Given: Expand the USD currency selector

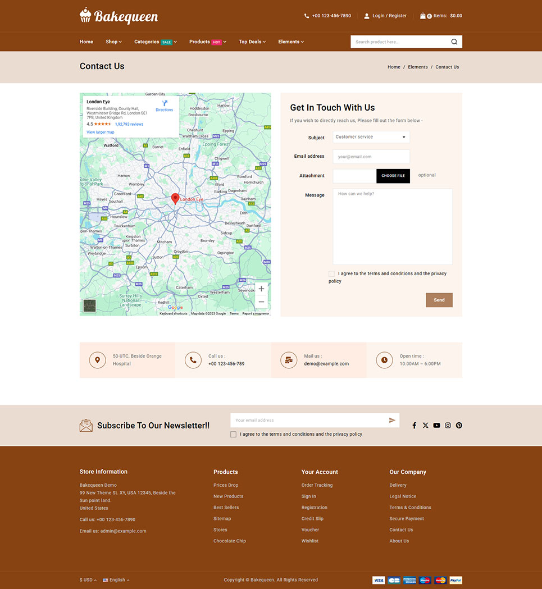Looking at the screenshot, I should click(88, 580).
